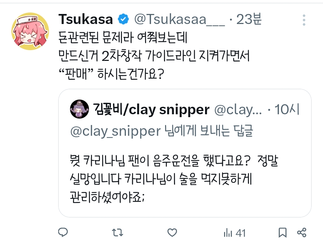Viewport: 323px width, 245px height.
Task: Click the 23분 post timestamp
Action: pos(249,20)
